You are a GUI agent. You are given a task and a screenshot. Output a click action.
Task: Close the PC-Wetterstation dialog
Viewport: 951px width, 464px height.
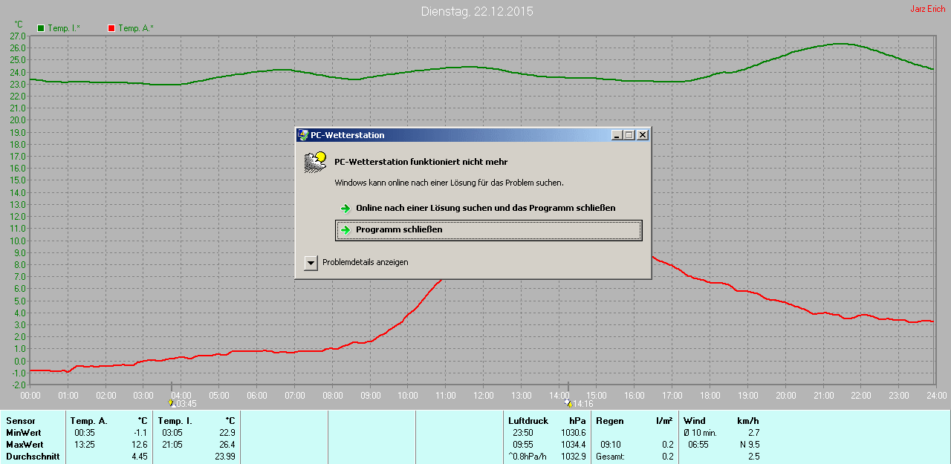click(x=643, y=135)
